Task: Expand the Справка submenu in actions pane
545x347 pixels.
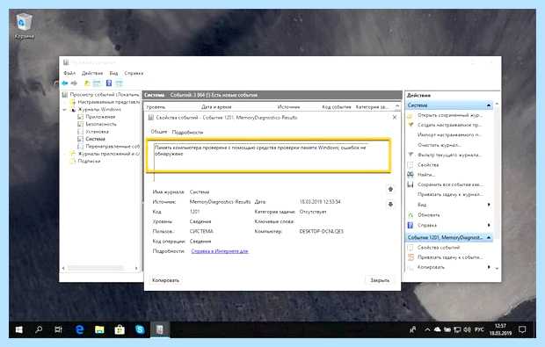Action: coord(489,225)
